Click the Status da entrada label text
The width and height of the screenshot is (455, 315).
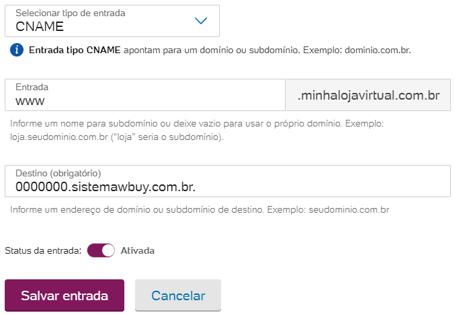[x=43, y=250]
